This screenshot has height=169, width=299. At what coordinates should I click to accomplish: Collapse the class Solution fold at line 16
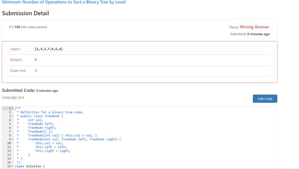(13, 166)
